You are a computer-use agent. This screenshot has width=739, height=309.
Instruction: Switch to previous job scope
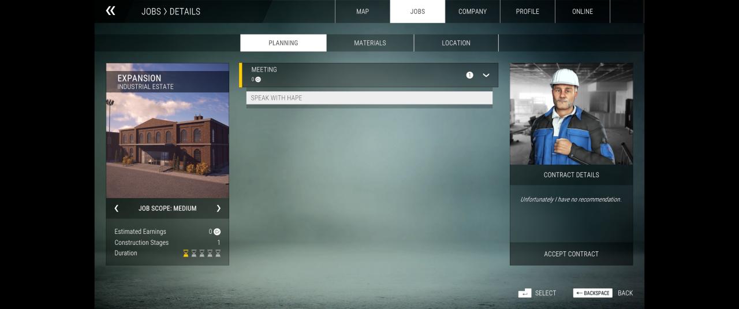tap(117, 209)
